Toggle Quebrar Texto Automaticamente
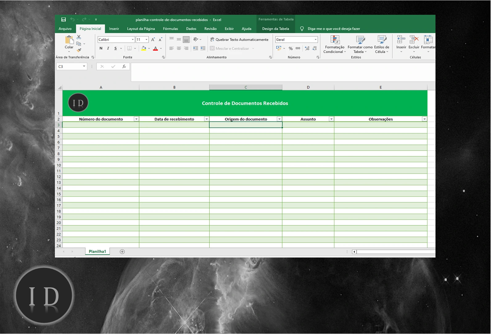The width and height of the screenshot is (491, 334). point(239,39)
